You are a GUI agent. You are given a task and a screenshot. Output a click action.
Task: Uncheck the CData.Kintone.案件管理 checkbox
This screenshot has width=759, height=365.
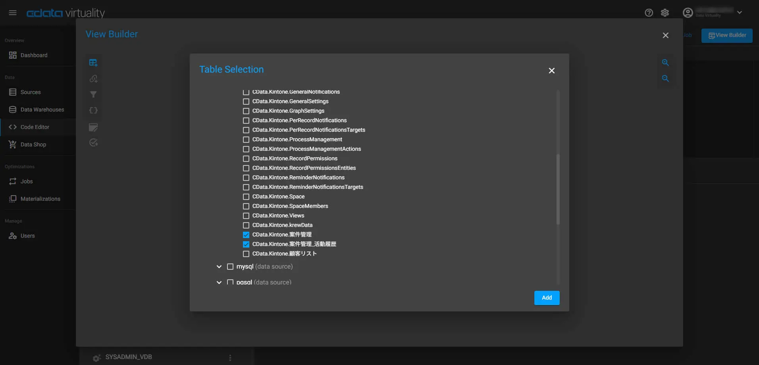[246, 235]
